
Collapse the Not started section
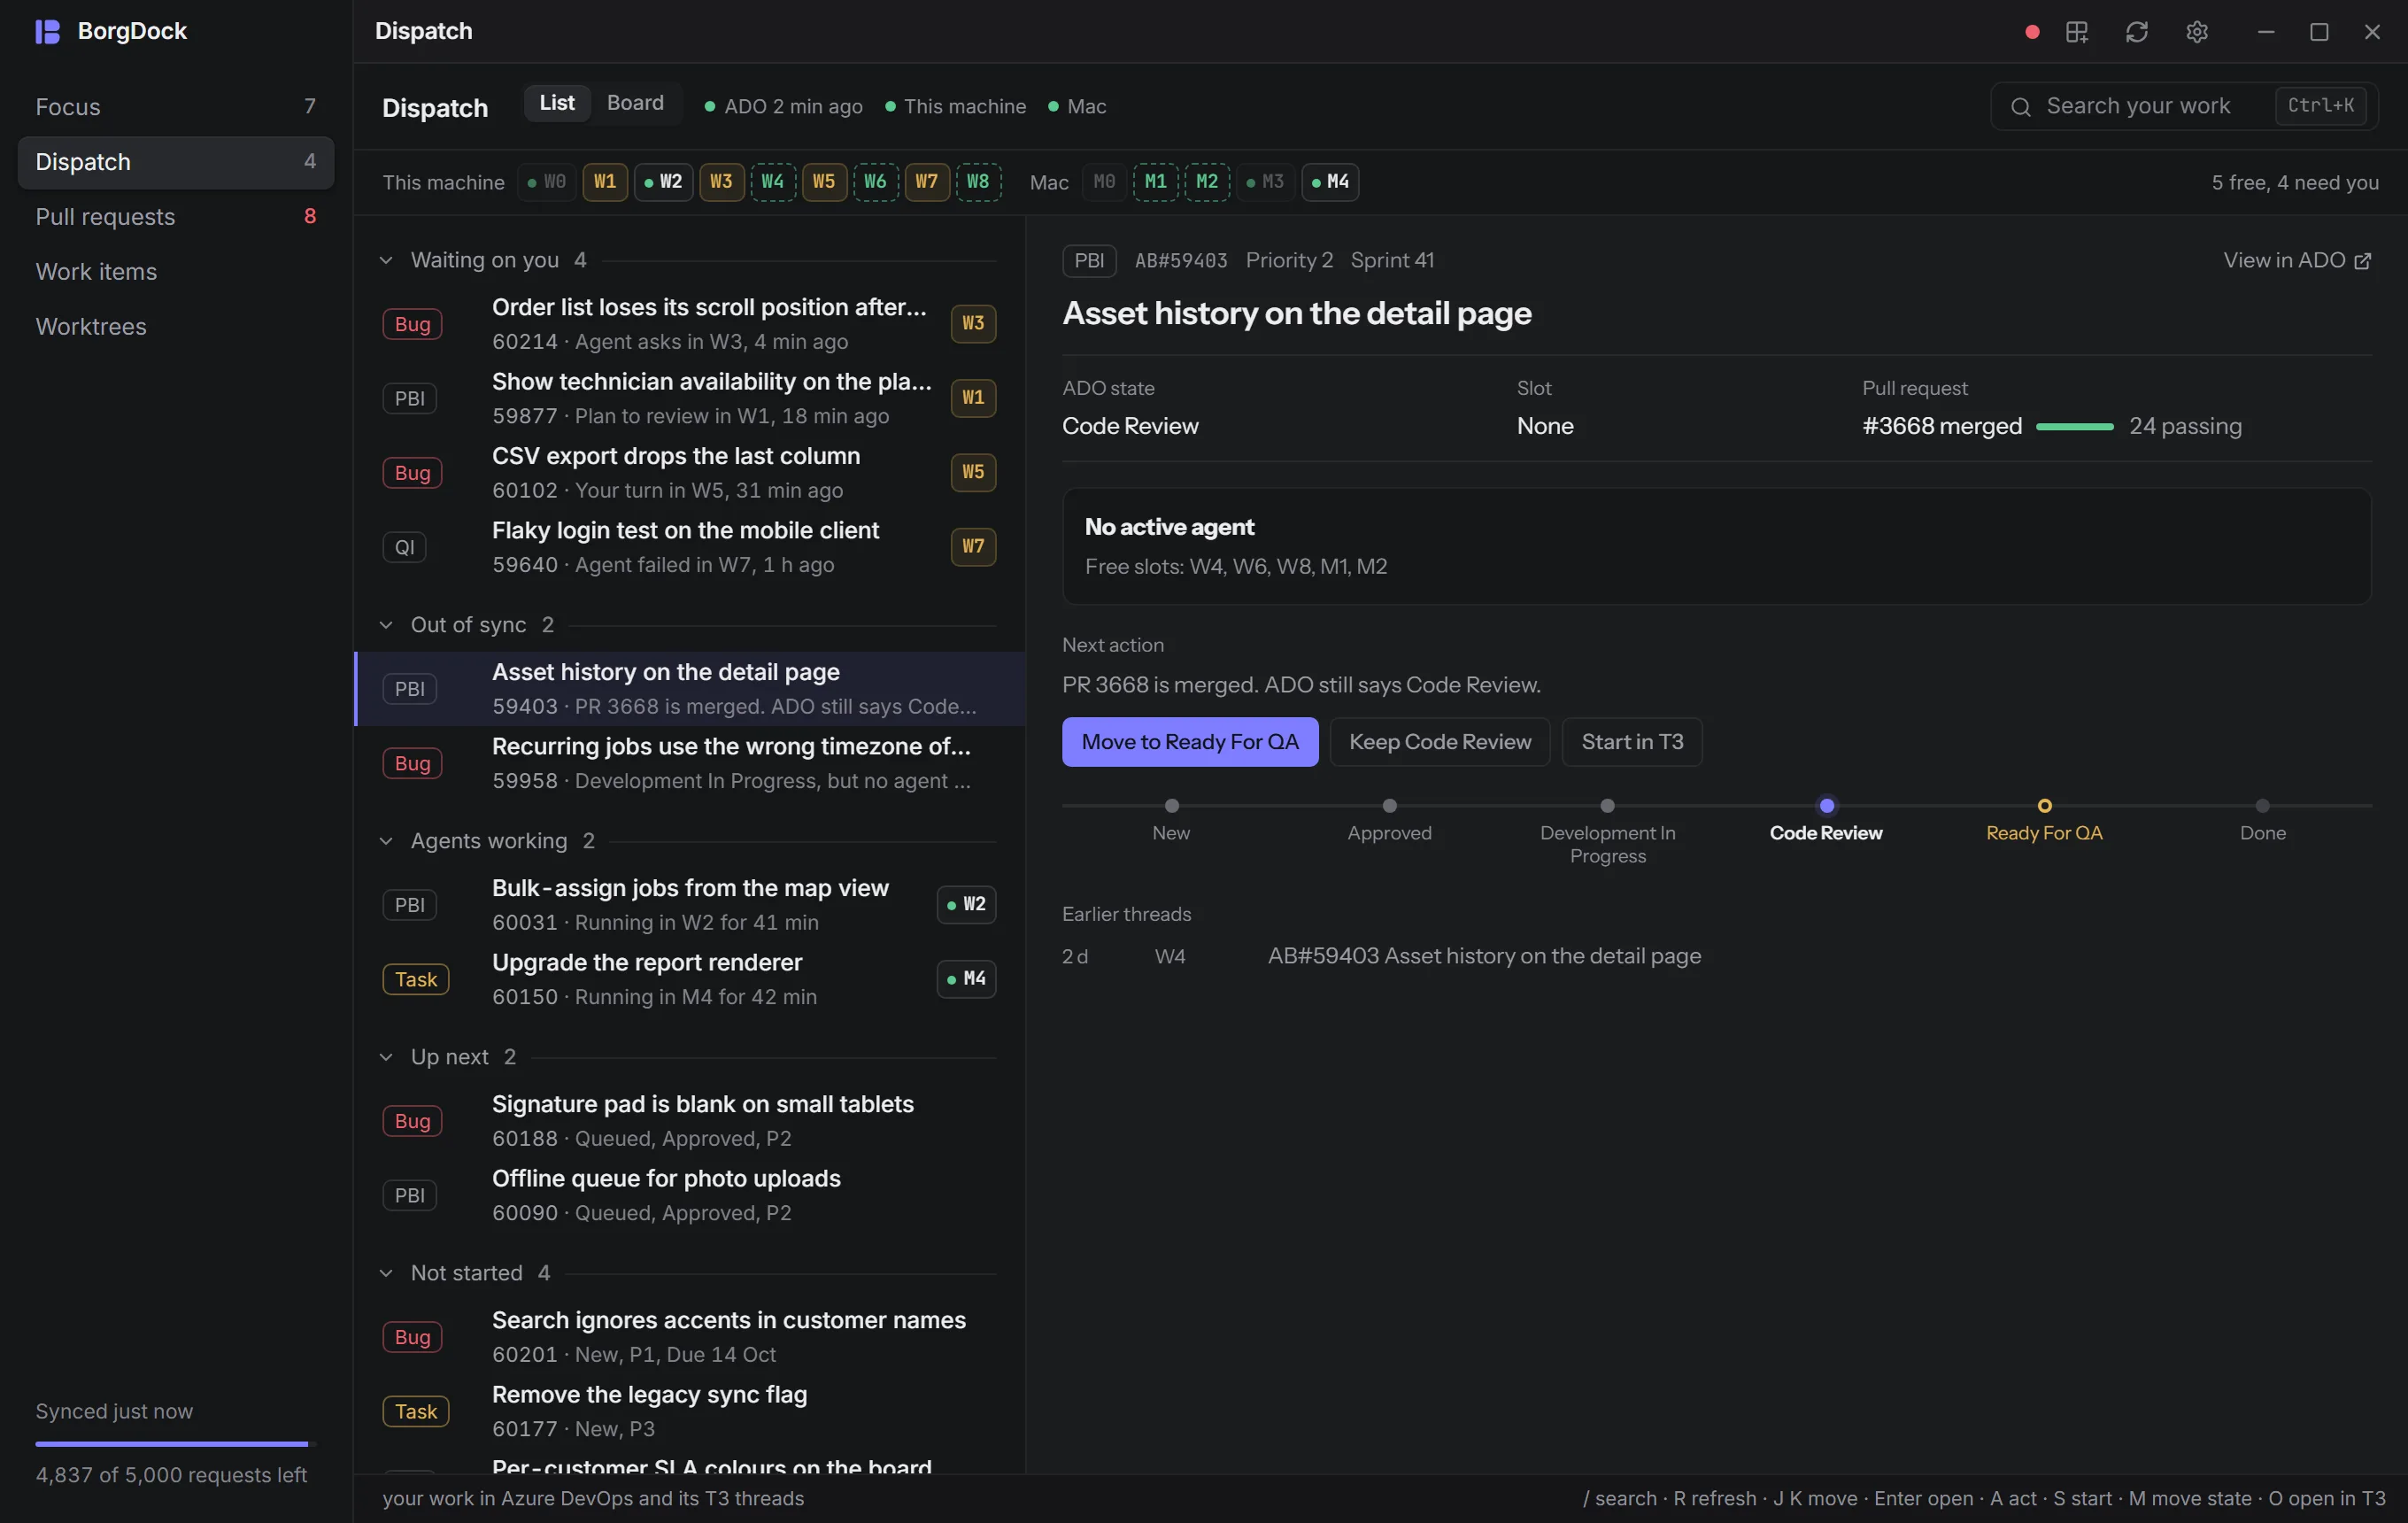[386, 1274]
